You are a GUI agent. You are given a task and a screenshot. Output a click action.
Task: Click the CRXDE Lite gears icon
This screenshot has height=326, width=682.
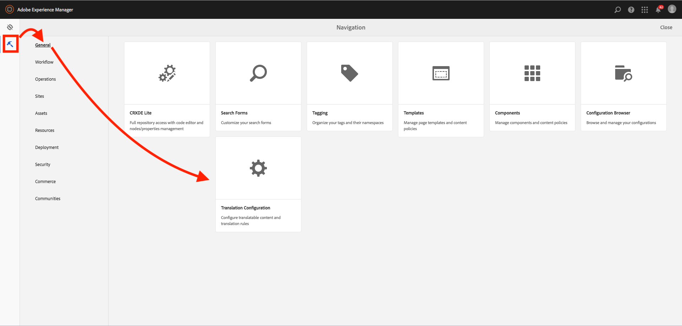tap(167, 73)
